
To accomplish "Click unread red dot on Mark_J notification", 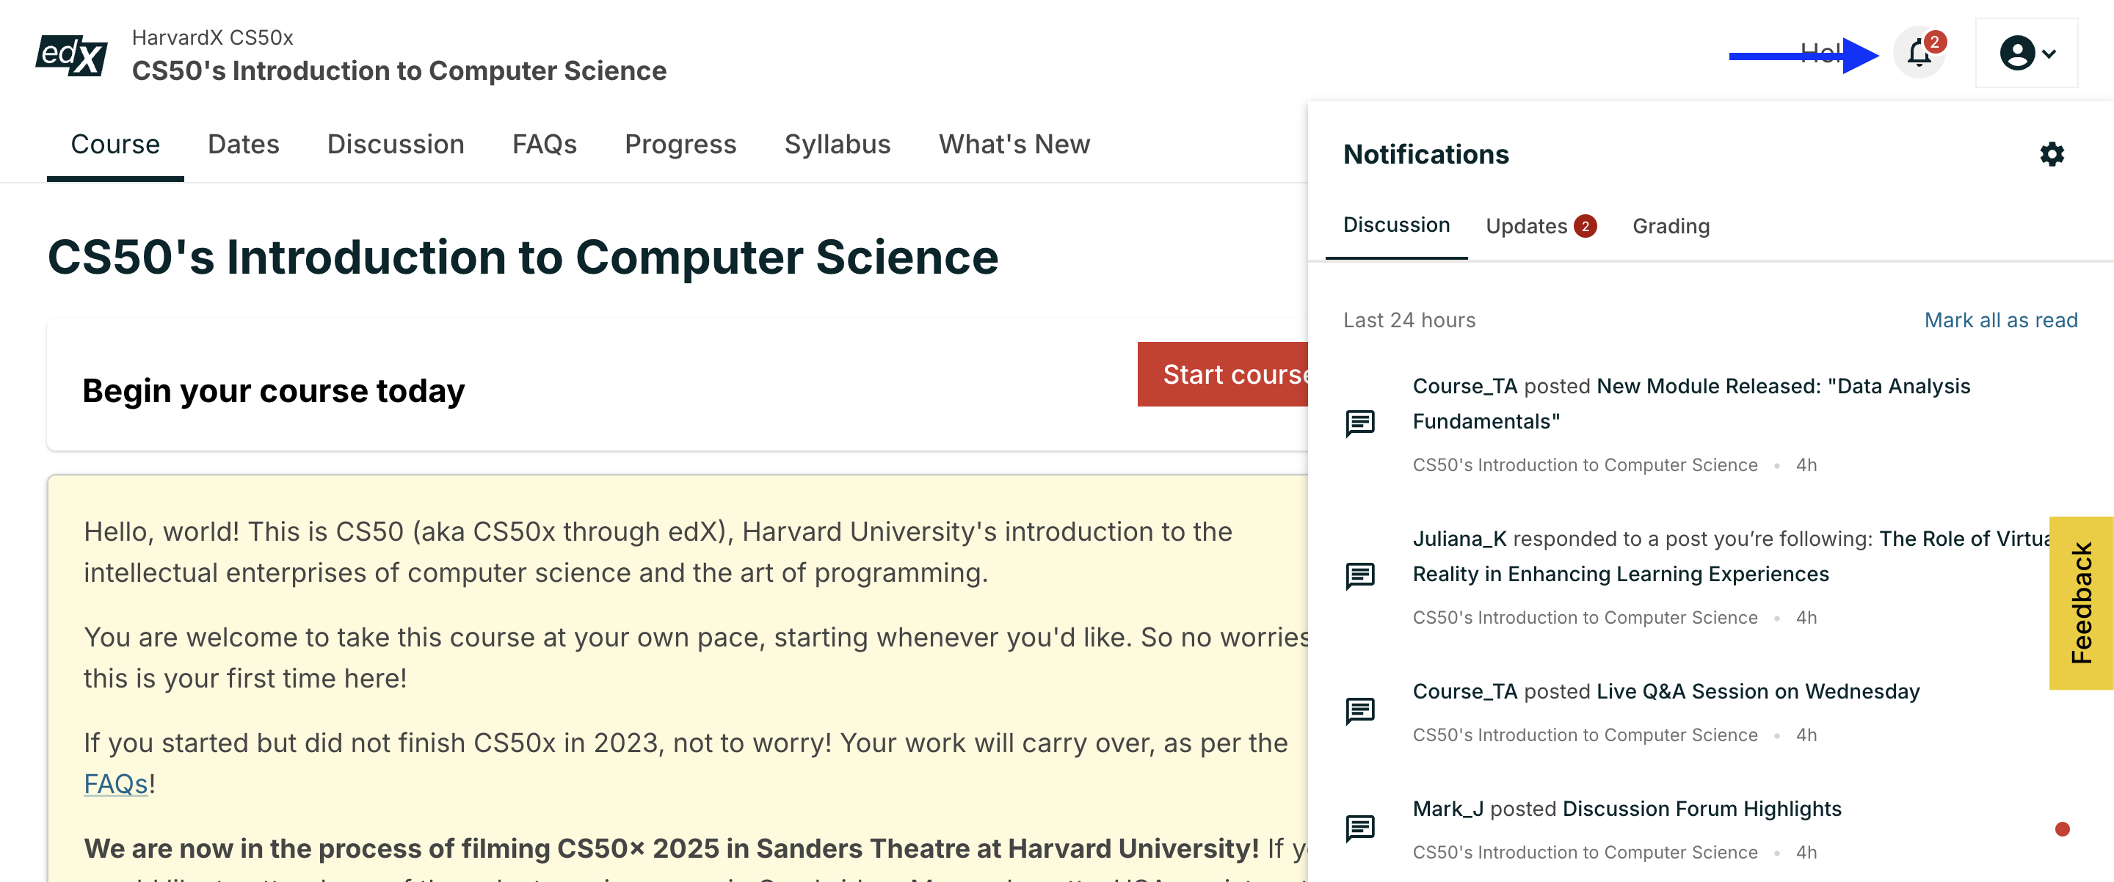I will [x=2061, y=828].
